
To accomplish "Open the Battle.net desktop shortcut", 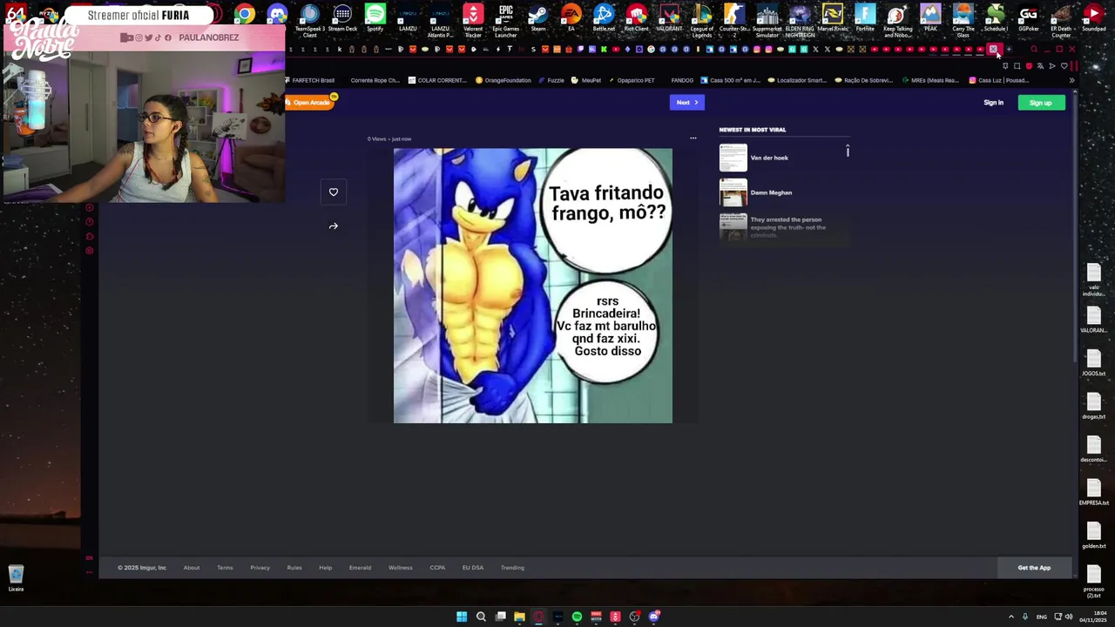I will point(604,18).
